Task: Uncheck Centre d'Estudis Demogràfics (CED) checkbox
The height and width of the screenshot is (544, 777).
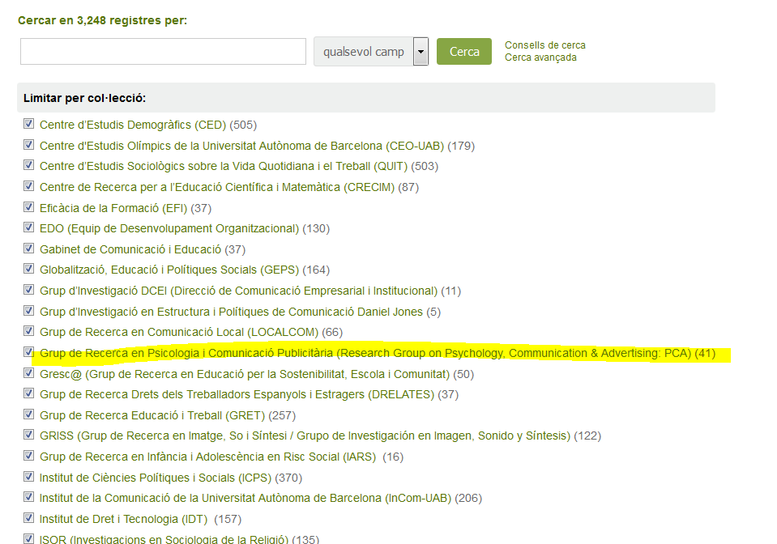Action: pyautogui.click(x=29, y=125)
